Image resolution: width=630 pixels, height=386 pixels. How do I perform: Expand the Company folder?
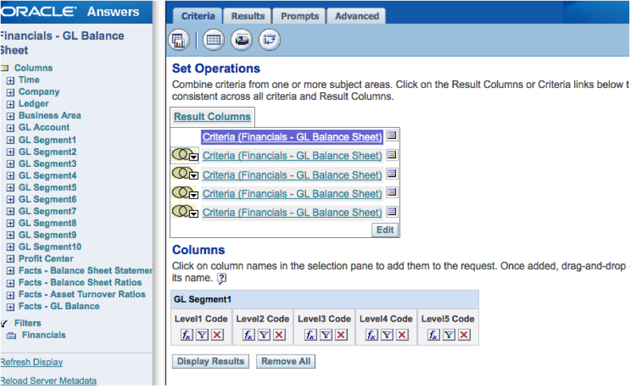click(x=10, y=92)
